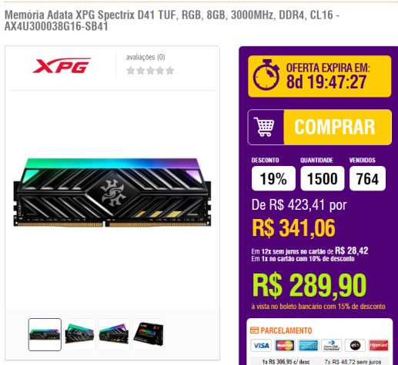Viewport: 398px width, 365px height.
Task: Click the Hipercard payment icon
Action: tap(379, 346)
